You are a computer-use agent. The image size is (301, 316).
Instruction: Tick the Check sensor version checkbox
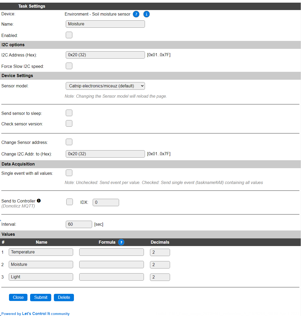pos(69,123)
